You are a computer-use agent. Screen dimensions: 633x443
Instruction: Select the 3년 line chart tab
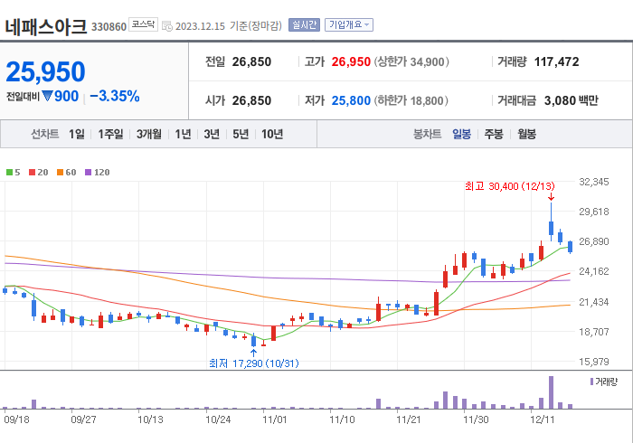click(x=212, y=134)
